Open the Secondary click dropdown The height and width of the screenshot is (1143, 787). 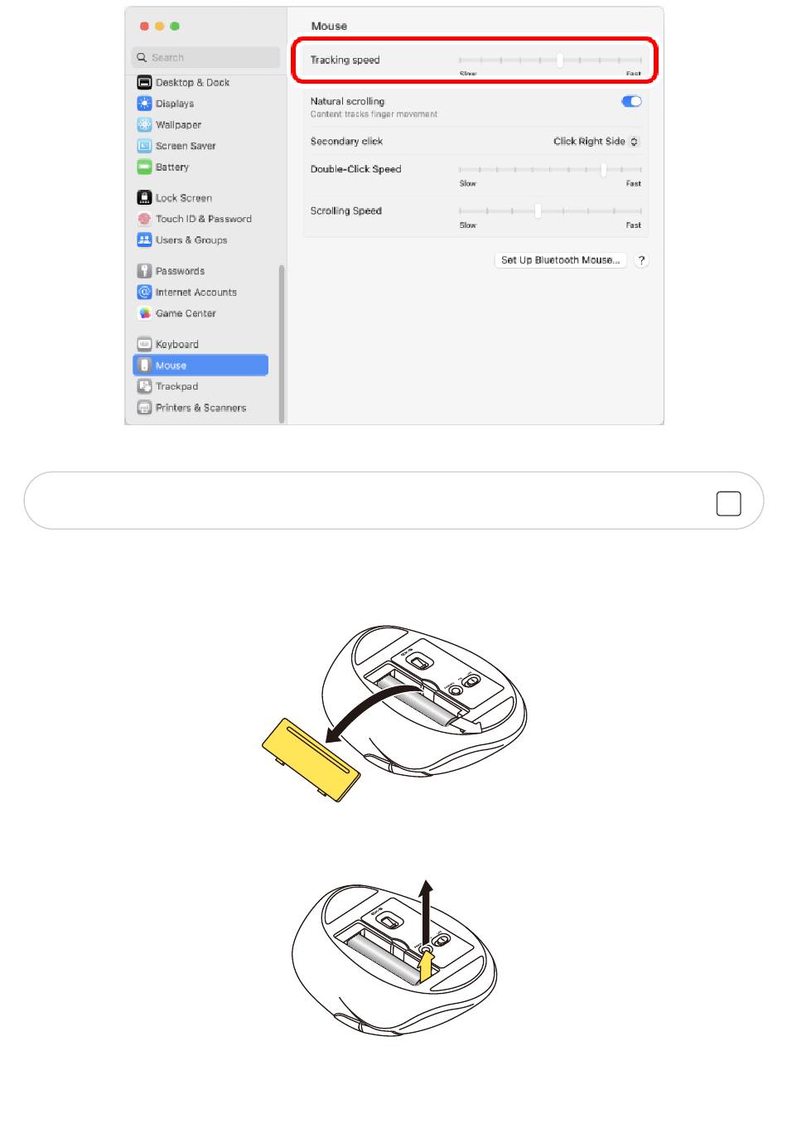point(596,142)
